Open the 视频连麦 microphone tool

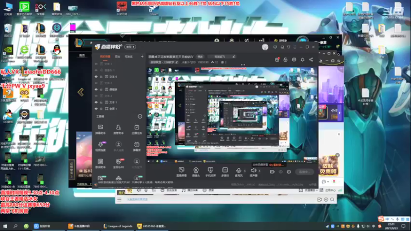coord(100,146)
